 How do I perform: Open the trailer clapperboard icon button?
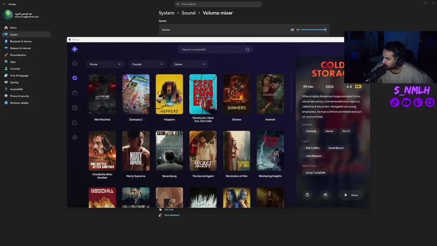click(x=325, y=195)
